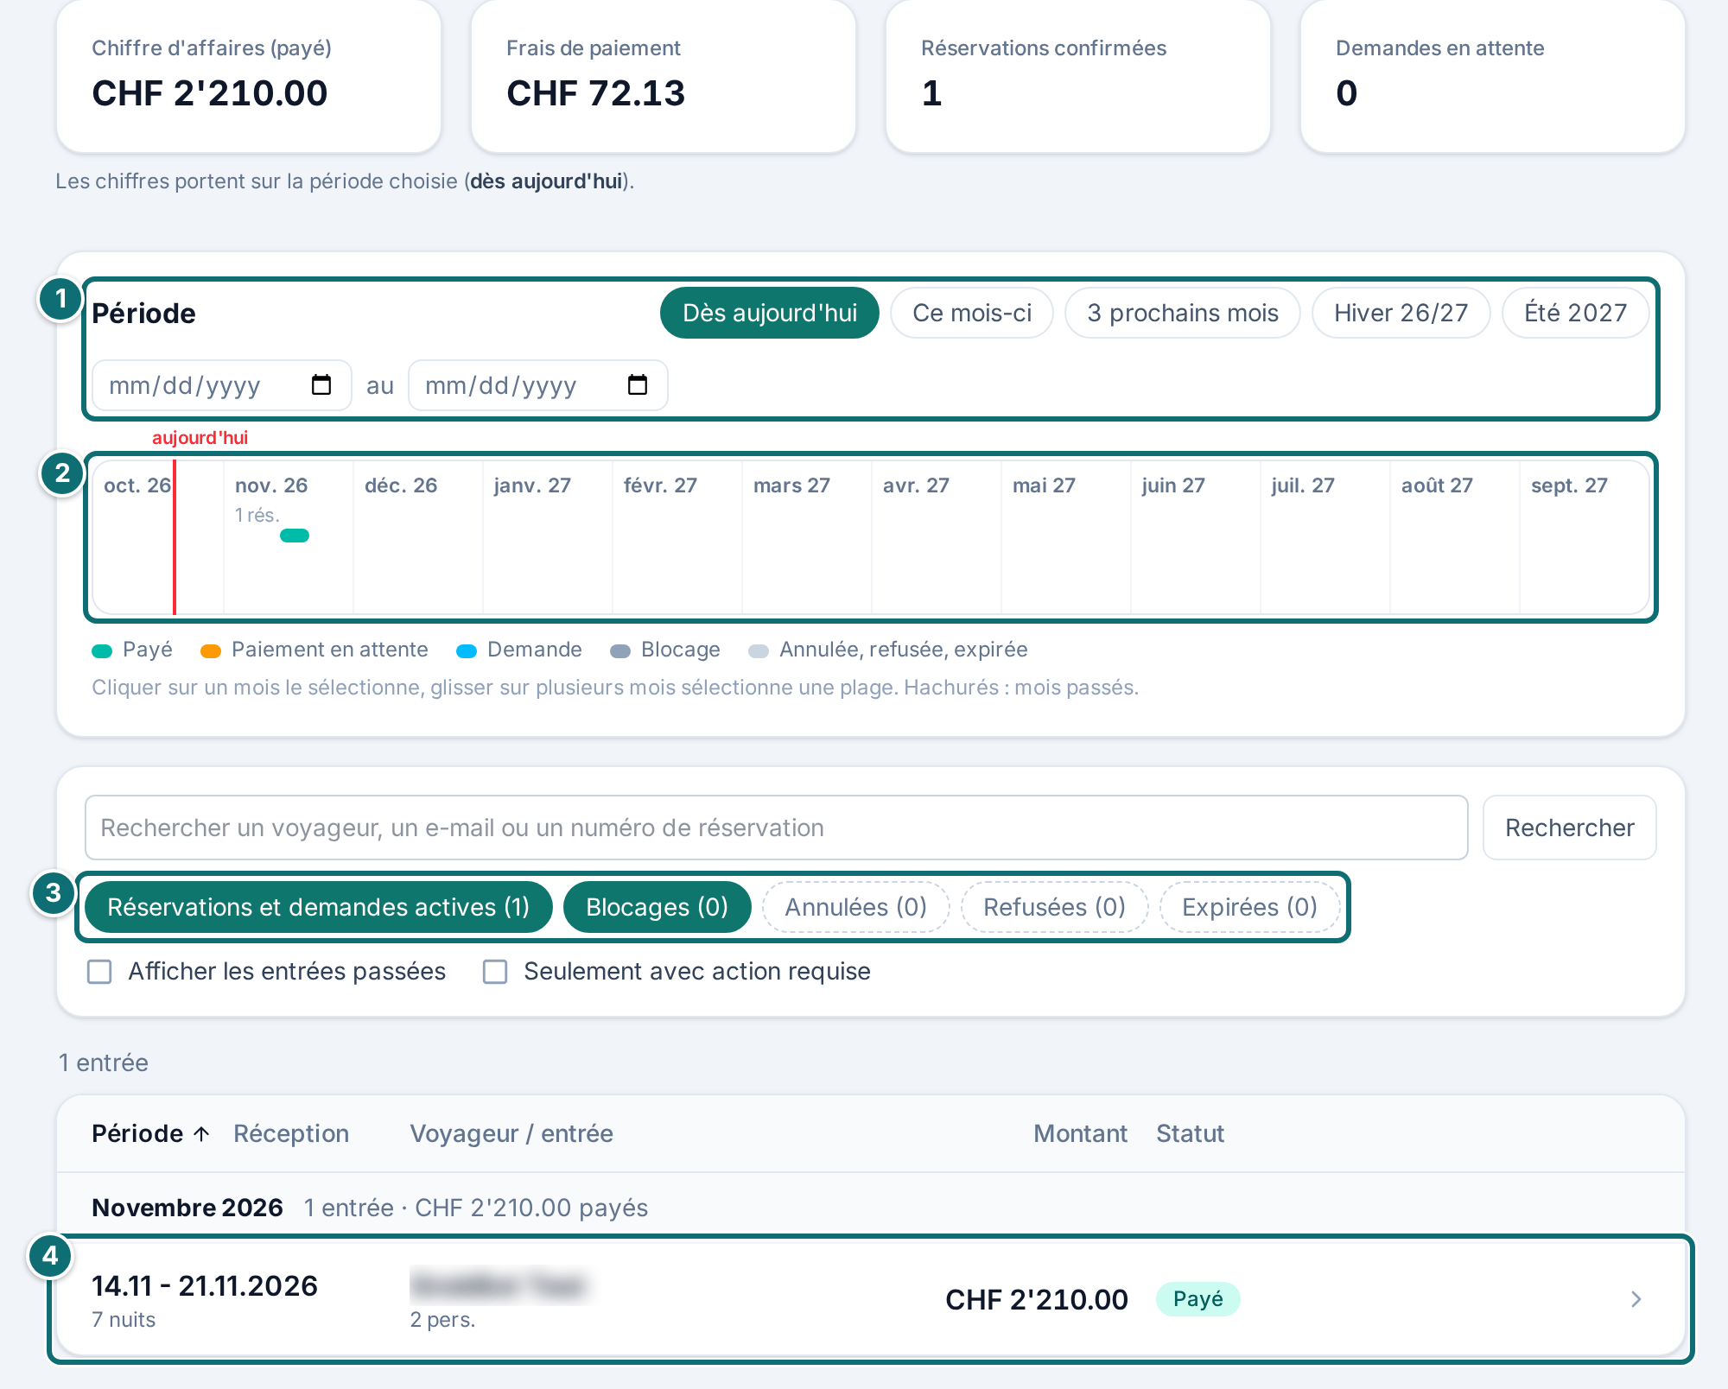Image resolution: width=1728 pixels, height=1389 pixels.
Task: Select the Dès aujourd'hui period preset
Action: 770,313
